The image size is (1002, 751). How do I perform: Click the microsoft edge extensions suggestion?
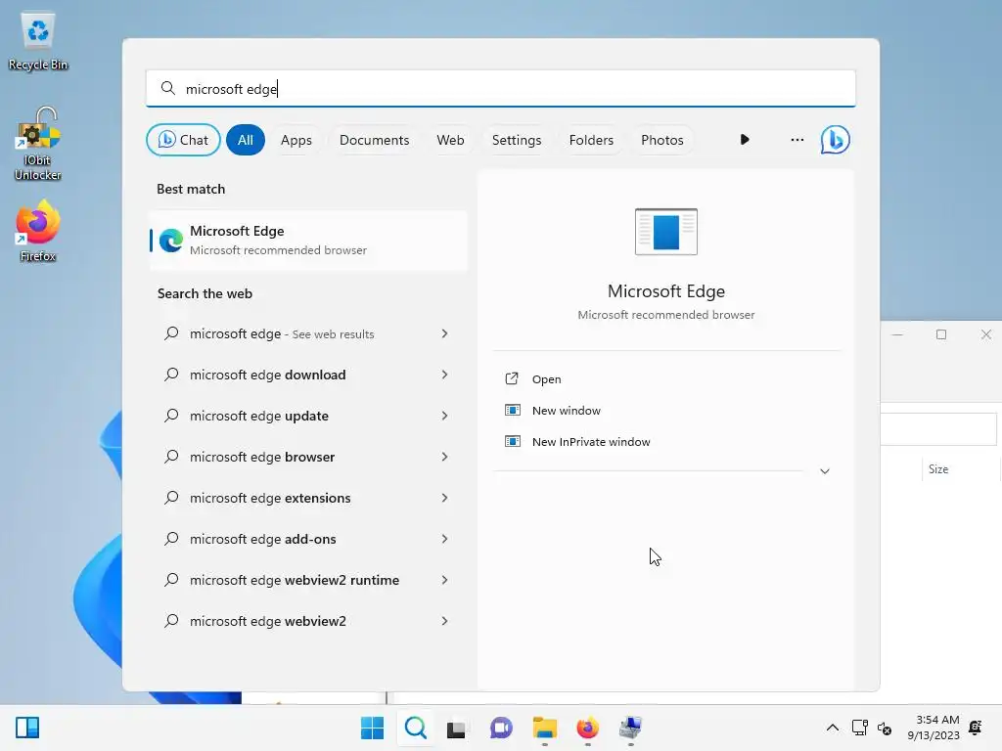click(x=307, y=498)
